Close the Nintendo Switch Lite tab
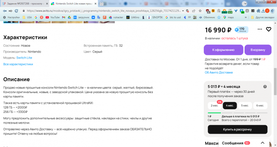The width and height of the screenshot is (277, 147). [95, 4]
